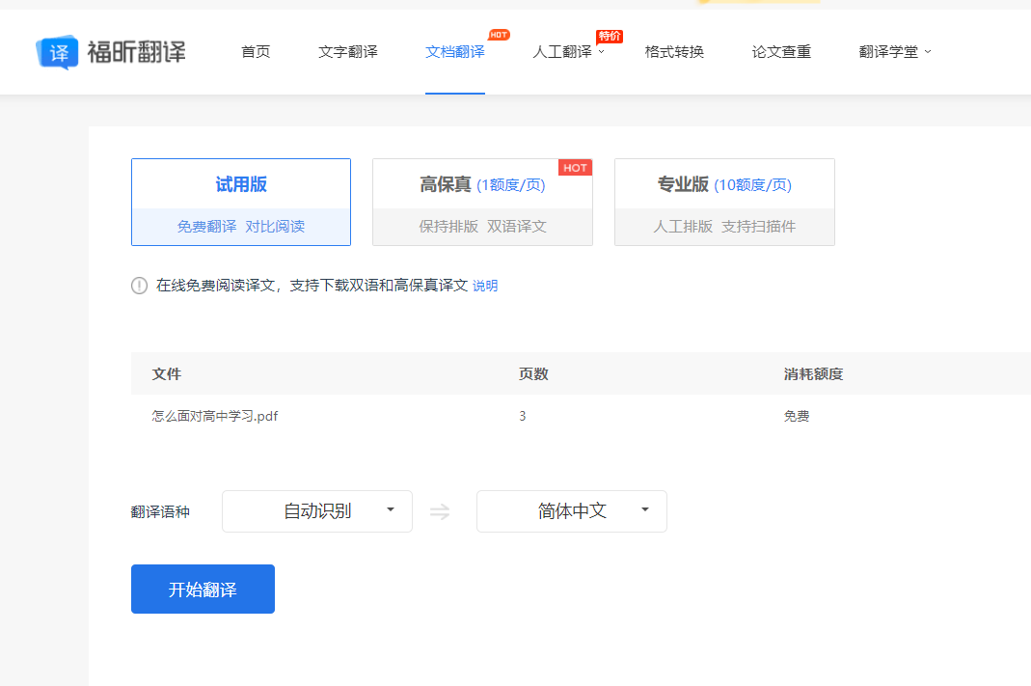Click the 文件 column header
The image size is (1031, 686).
[166, 374]
